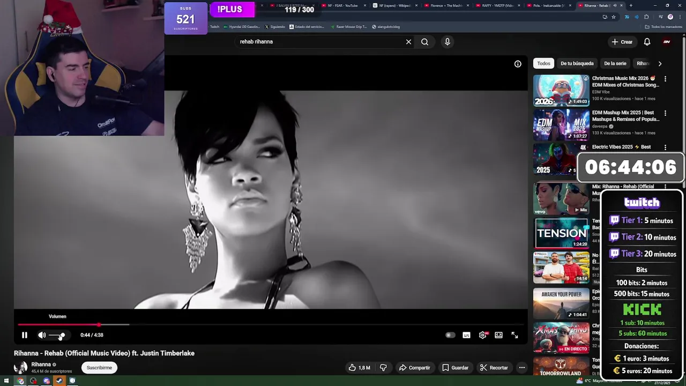Open the browser extensions puzzle icon

[x=646, y=17]
